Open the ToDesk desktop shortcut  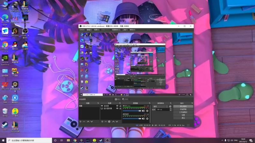click(5, 32)
